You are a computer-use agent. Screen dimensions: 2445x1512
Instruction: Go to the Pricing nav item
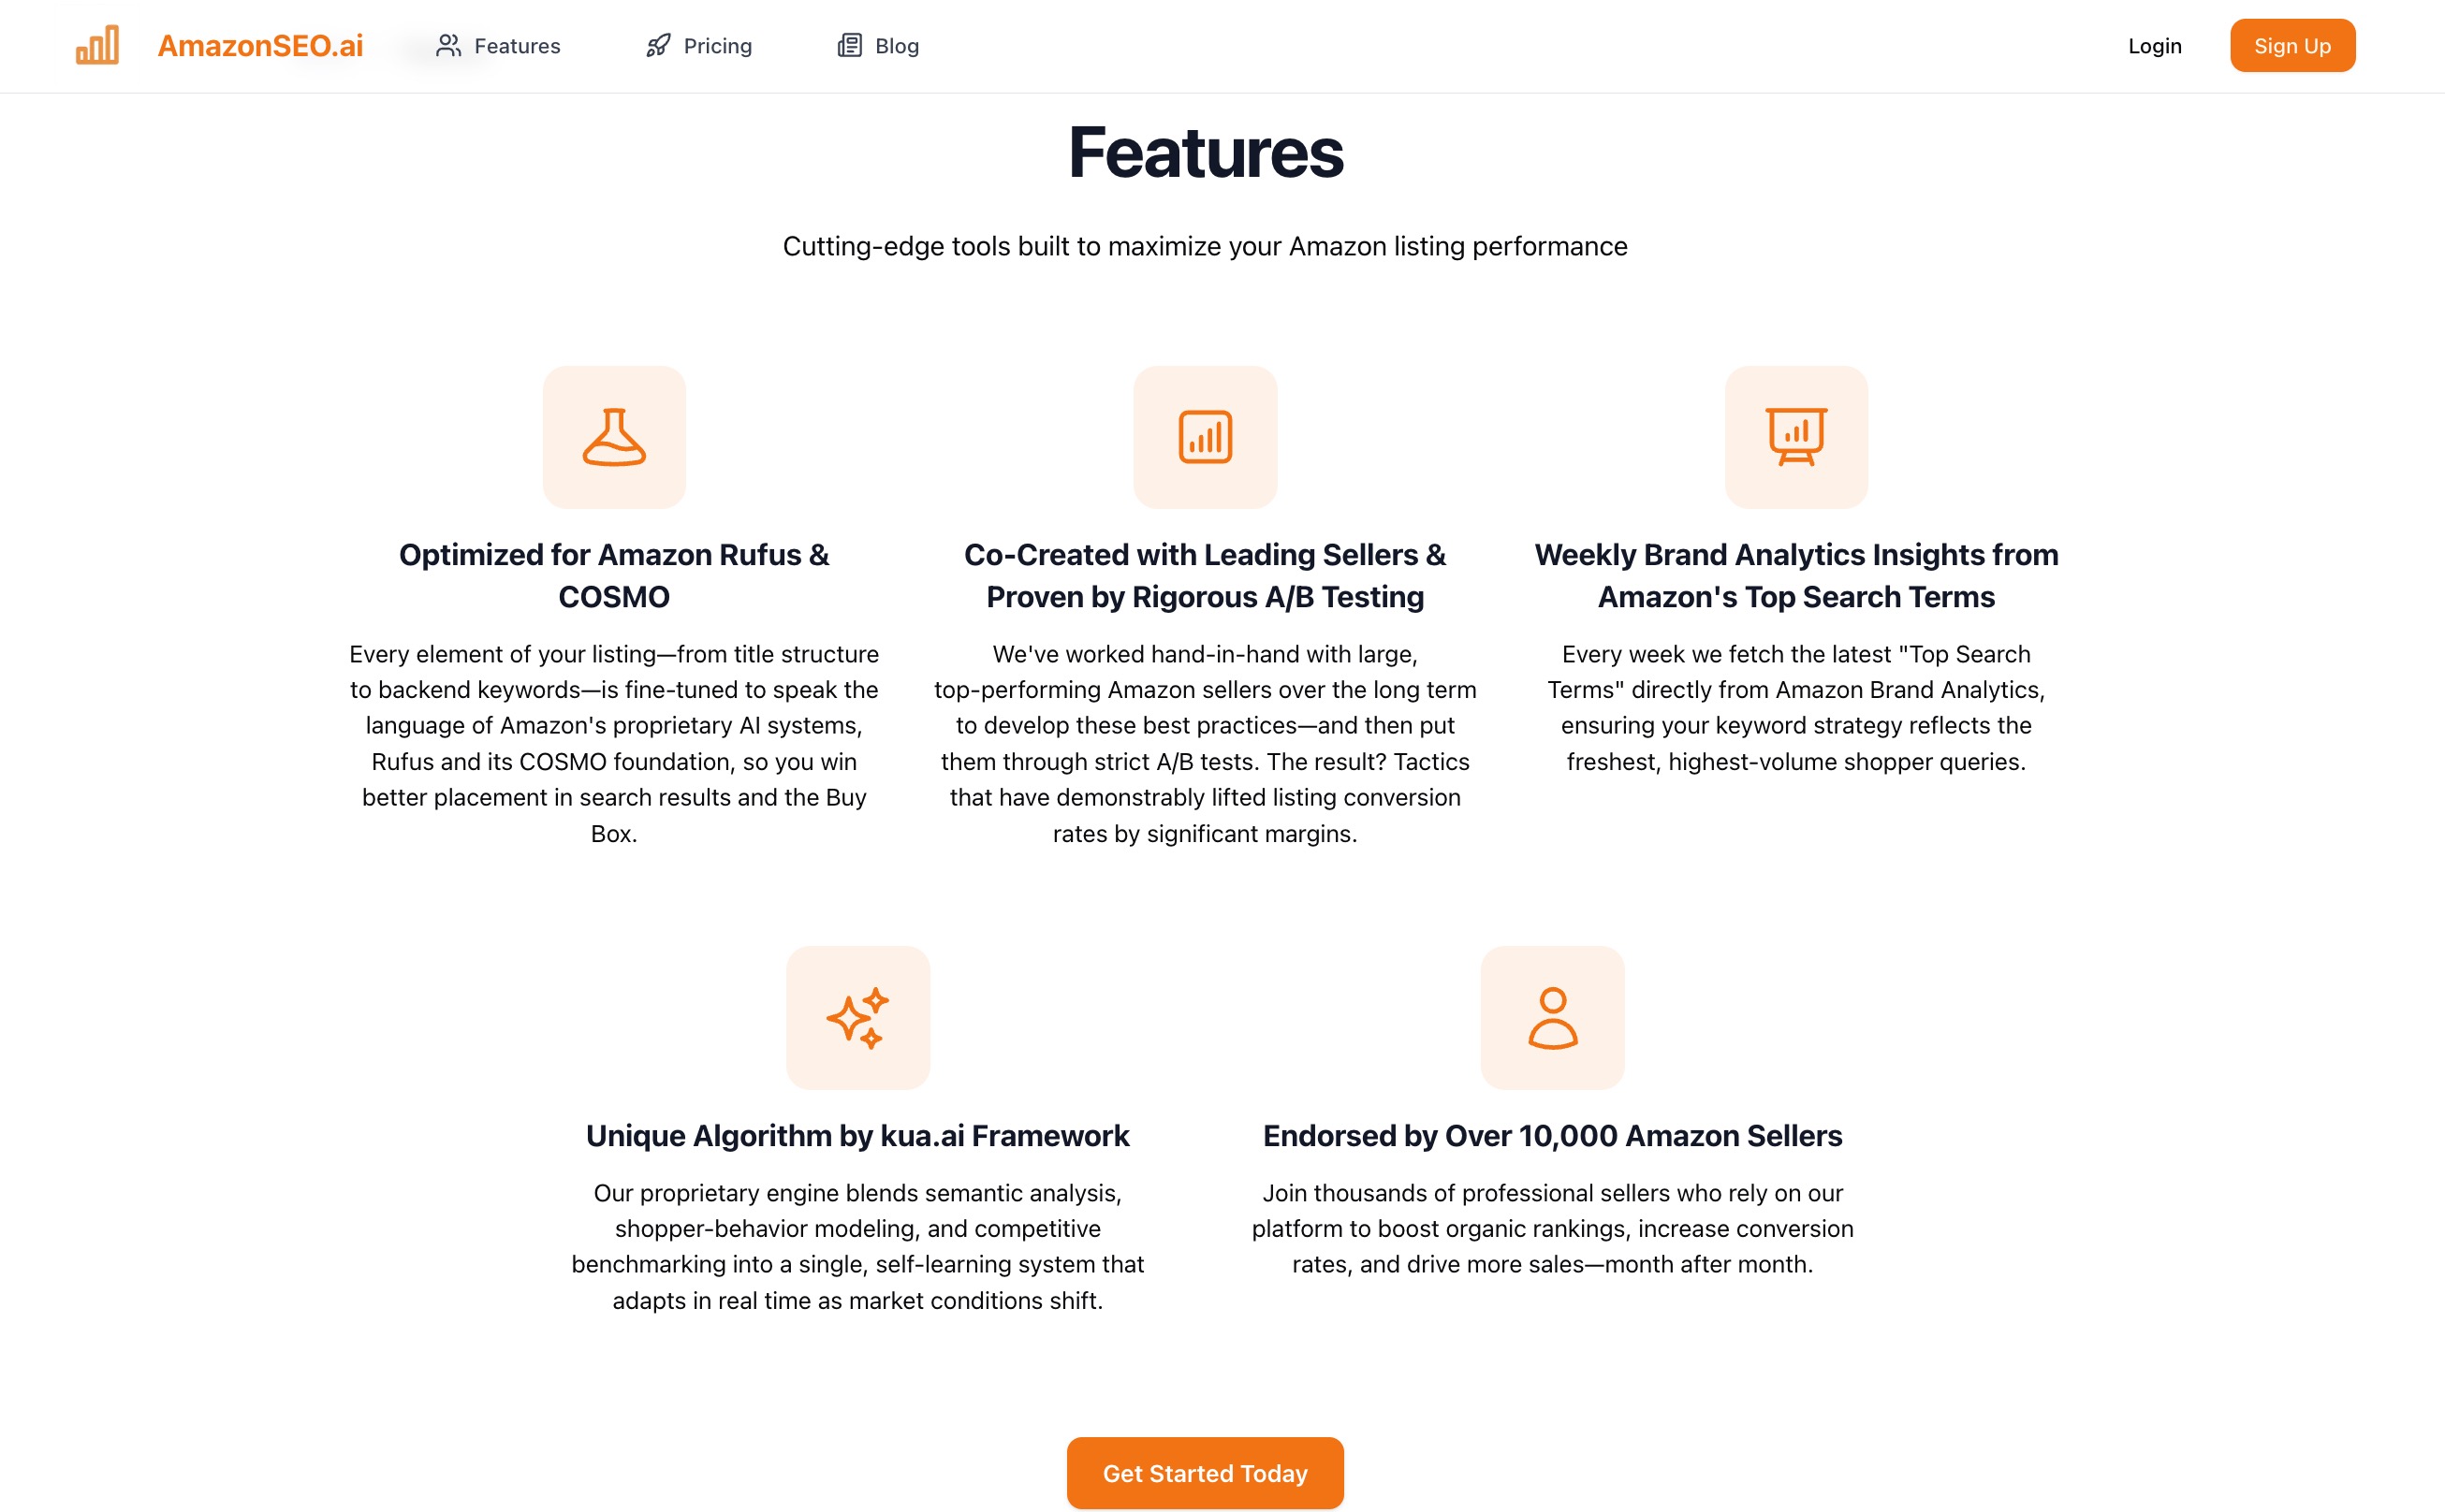pos(717,46)
